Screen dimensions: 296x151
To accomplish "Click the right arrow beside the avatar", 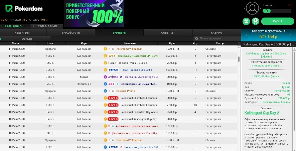I will click(260, 8).
